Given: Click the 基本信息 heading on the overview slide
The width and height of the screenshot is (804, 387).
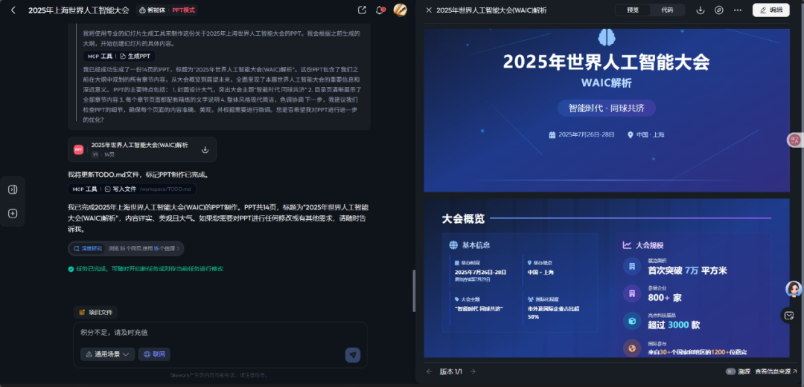Looking at the screenshot, I should pyautogui.click(x=476, y=245).
